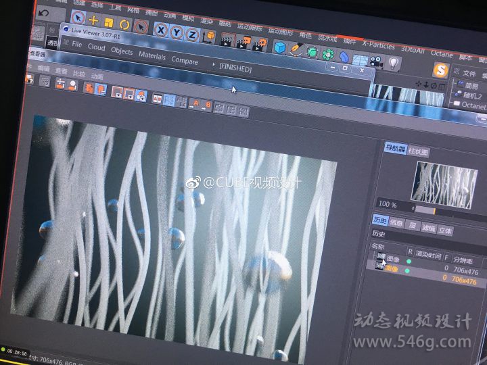487x365 pixels.
Task: Toggle the Z axis lock
Action: point(192,34)
